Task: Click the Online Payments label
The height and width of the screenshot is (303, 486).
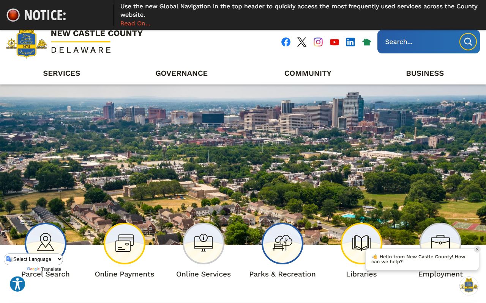Action: click(125, 274)
